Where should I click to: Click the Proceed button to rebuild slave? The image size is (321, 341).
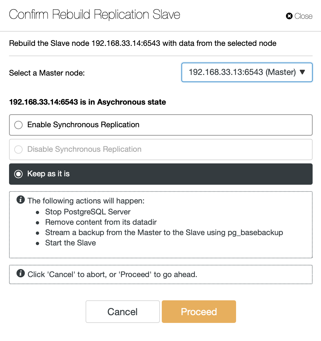[x=199, y=312]
